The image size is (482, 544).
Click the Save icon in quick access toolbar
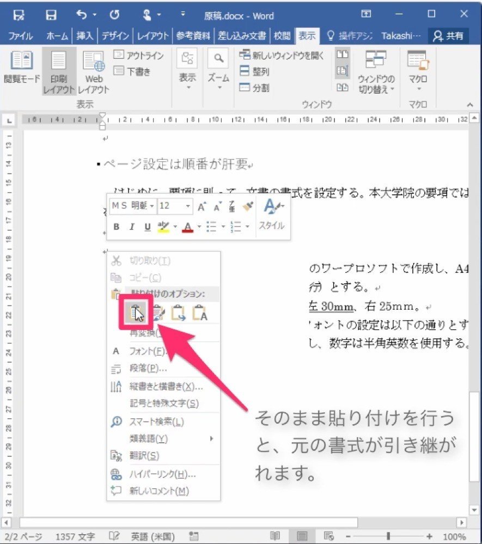[51, 15]
